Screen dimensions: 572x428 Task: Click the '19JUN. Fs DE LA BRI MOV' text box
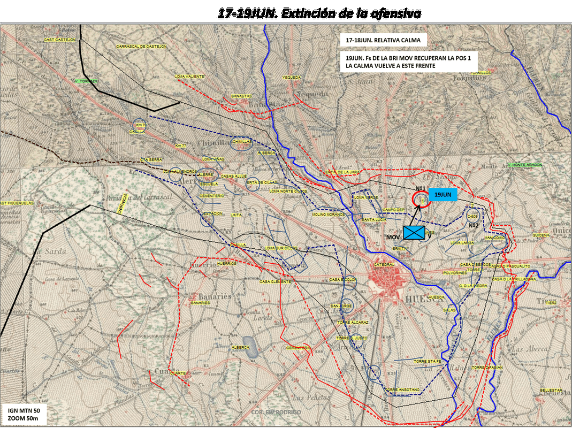click(409, 62)
